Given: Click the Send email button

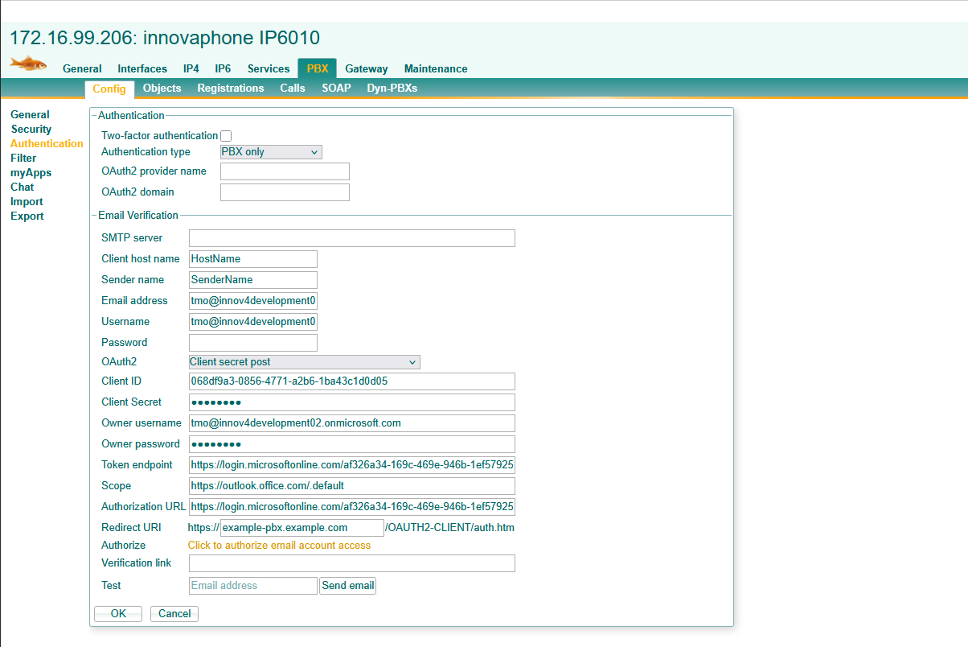Looking at the screenshot, I should [x=347, y=586].
